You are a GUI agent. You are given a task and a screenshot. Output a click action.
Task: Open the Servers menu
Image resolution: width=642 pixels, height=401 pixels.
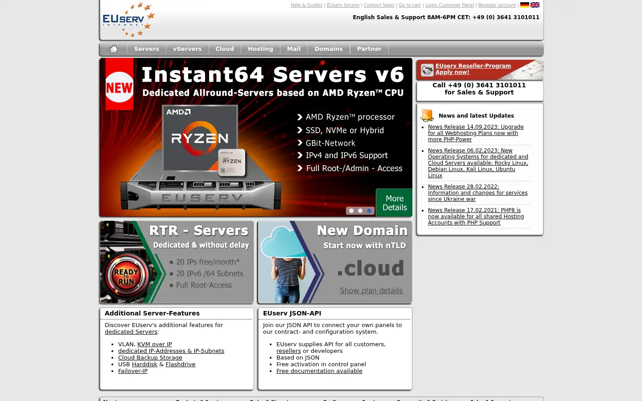tap(147, 49)
